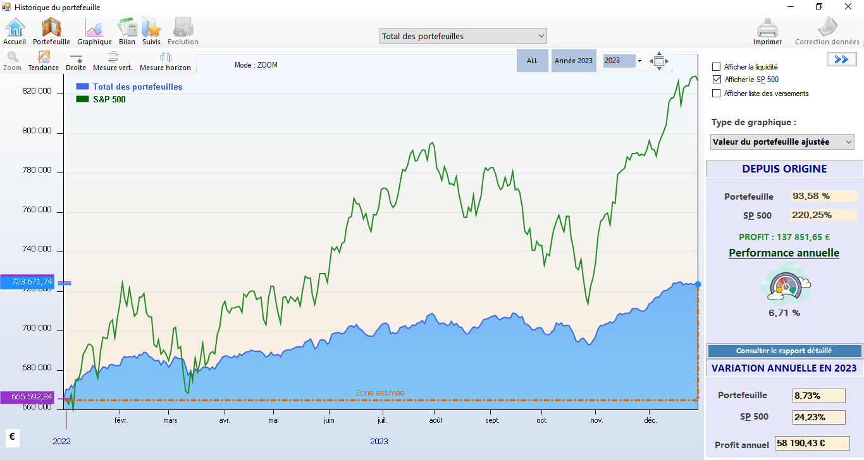
Task: Click the double-chevron collapse panel button
Action: pos(841,59)
